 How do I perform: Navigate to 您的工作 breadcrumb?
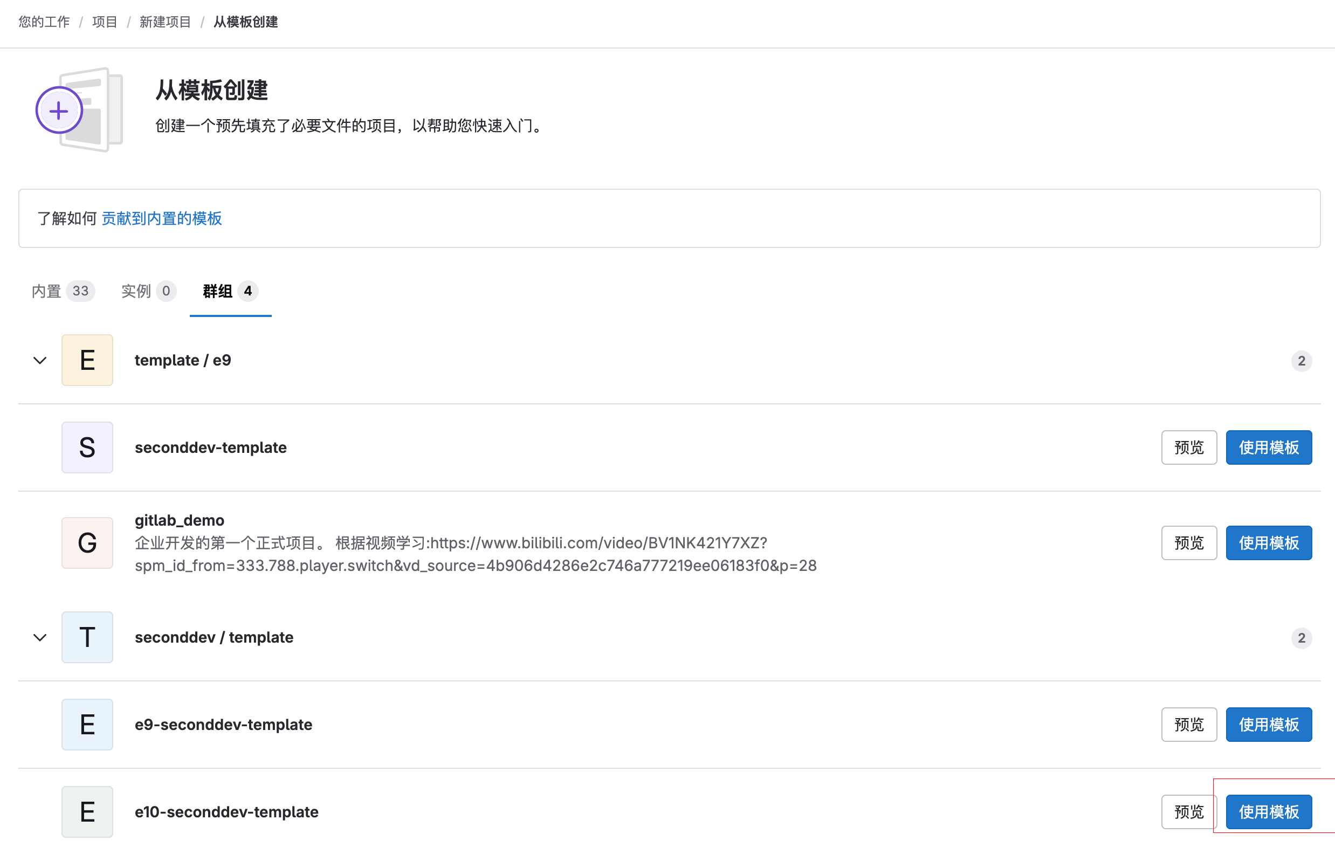coord(43,22)
